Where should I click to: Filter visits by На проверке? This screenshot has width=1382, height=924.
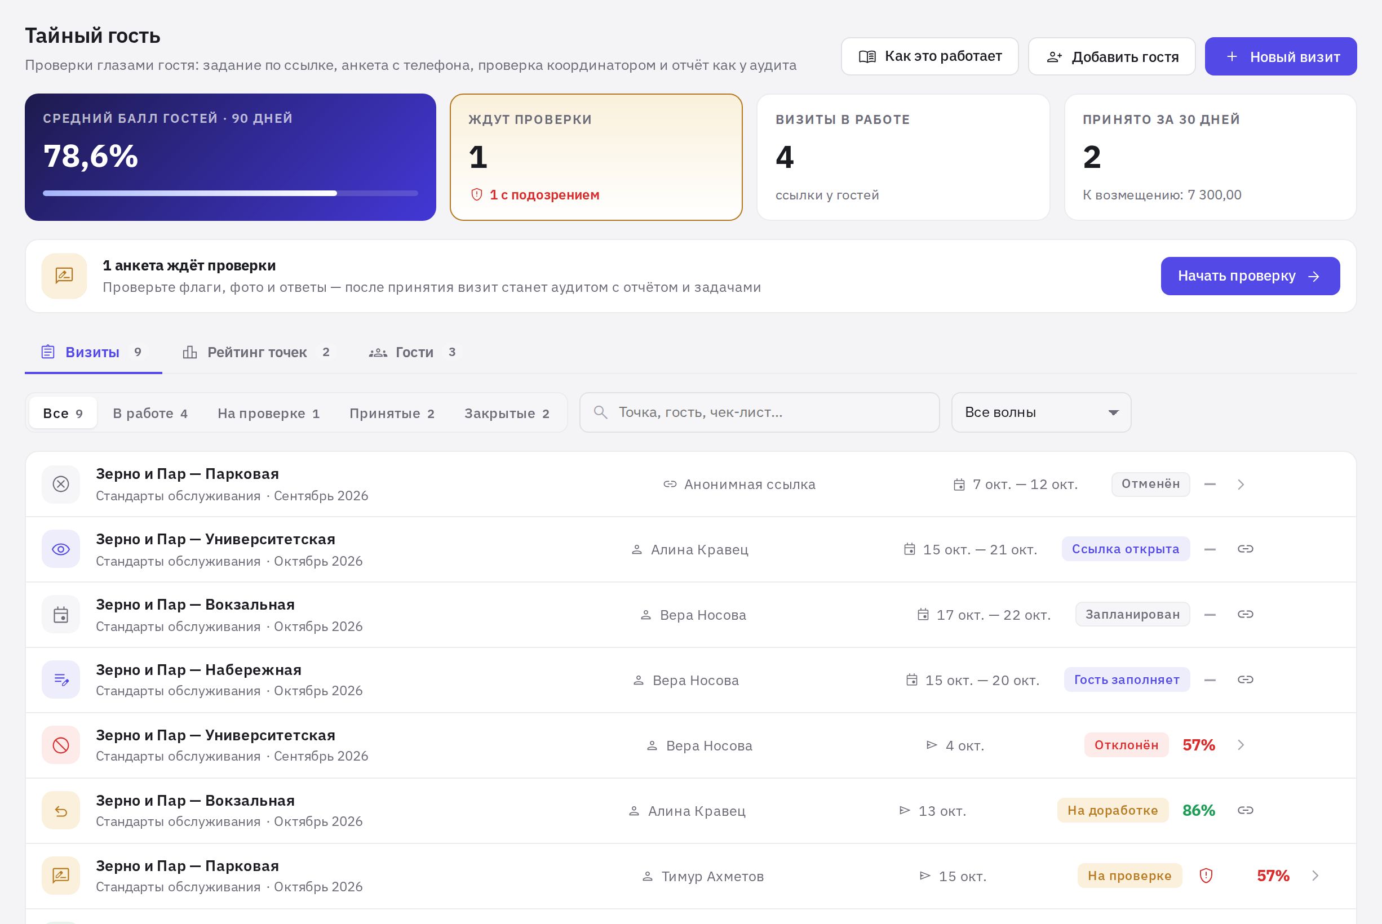click(x=269, y=413)
